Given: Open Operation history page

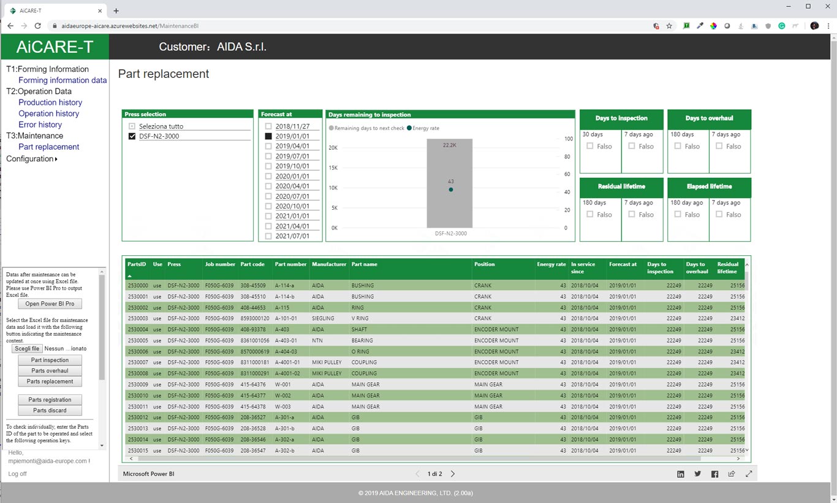Looking at the screenshot, I should click(x=49, y=113).
